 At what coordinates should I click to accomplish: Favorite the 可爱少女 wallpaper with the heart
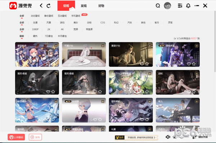[95, 64]
